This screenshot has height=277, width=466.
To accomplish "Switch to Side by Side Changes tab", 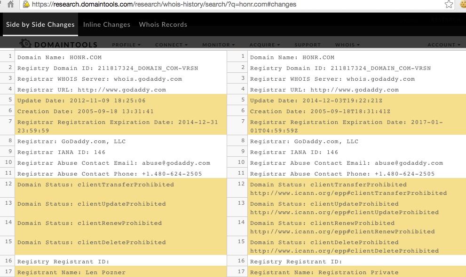I will click(40, 24).
